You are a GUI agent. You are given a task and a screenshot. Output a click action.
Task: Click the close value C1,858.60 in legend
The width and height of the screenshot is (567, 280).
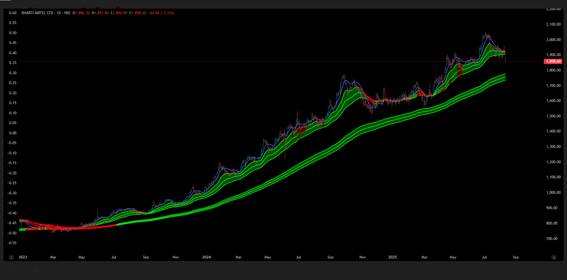click(x=138, y=13)
